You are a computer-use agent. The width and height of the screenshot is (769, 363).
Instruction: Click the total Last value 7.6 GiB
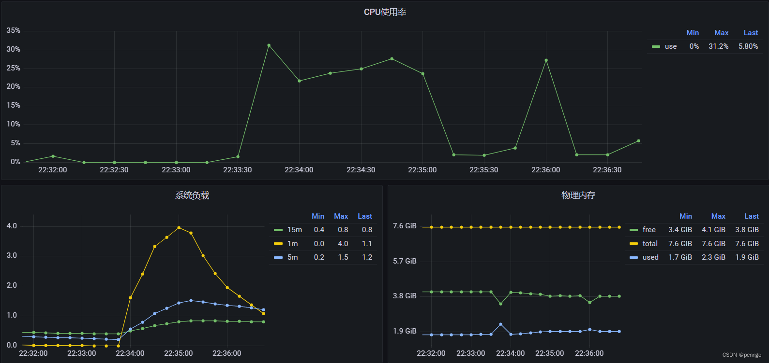(x=747, y=244)
